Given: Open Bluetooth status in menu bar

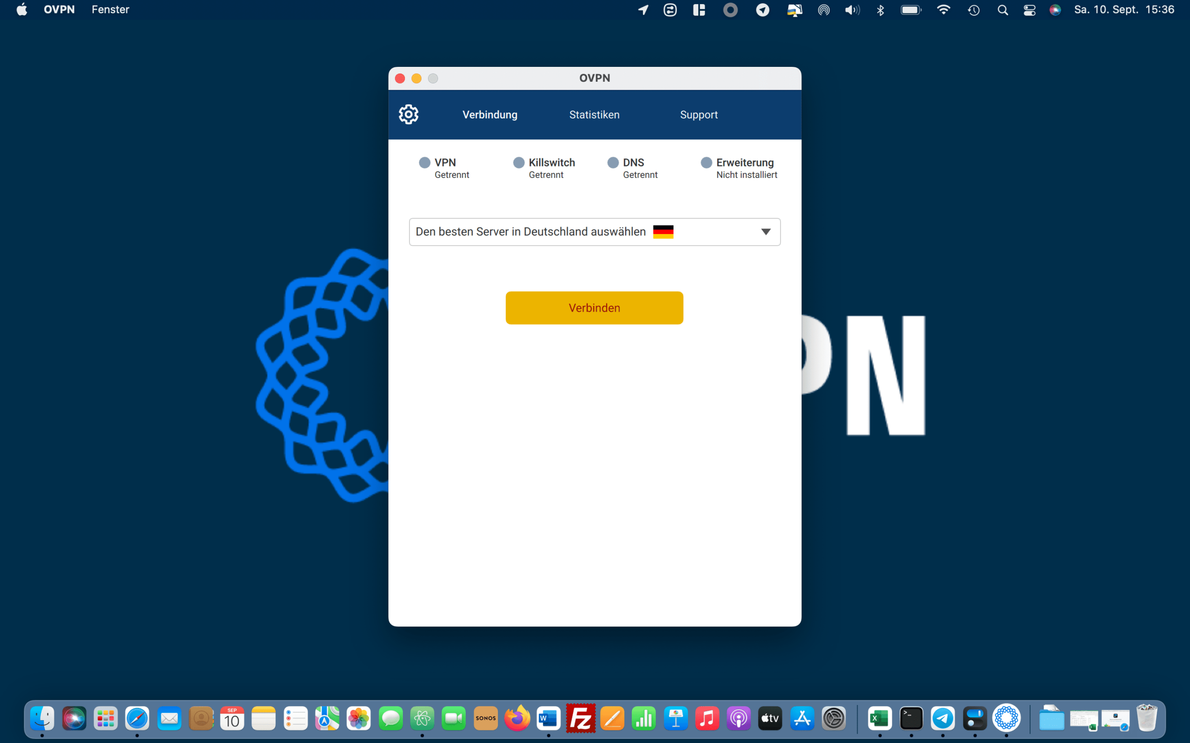Looking at the screenshot, I should 880,10.
